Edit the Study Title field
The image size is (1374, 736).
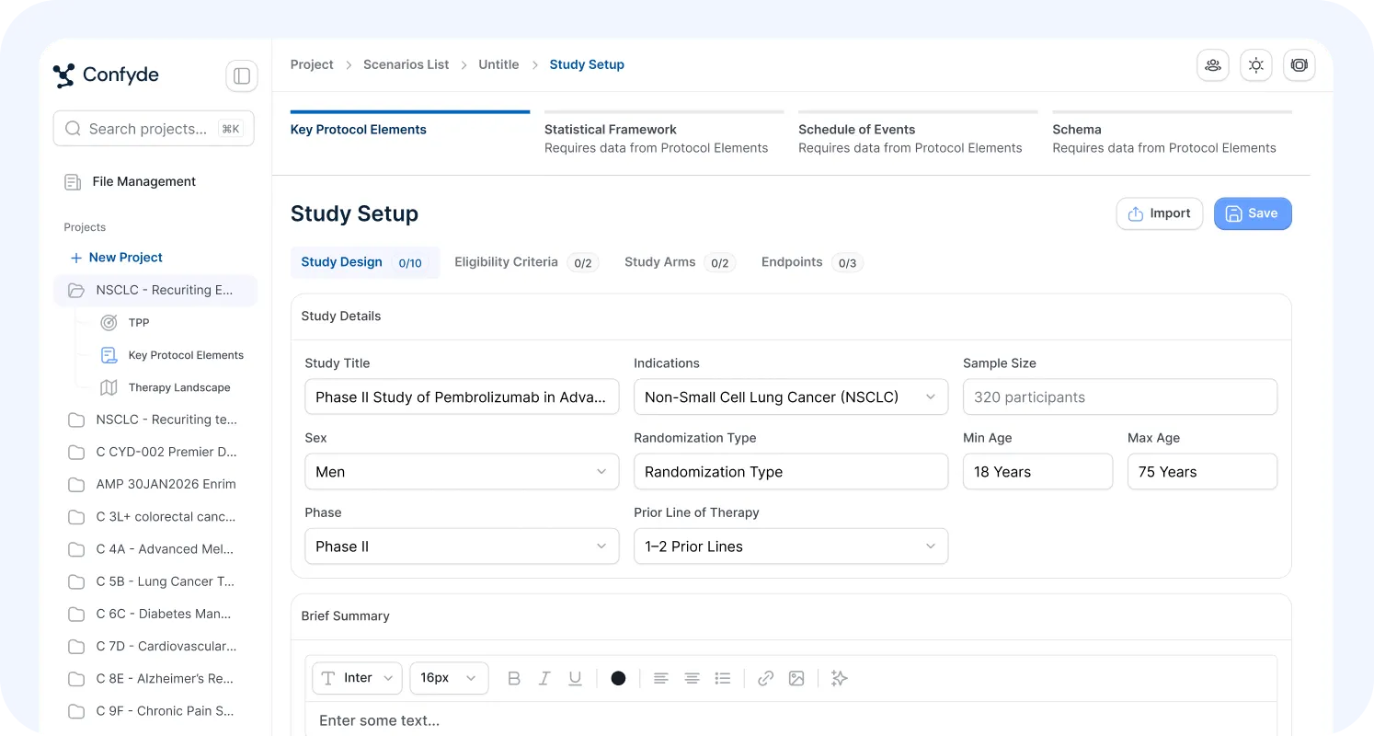pos(462,397)
